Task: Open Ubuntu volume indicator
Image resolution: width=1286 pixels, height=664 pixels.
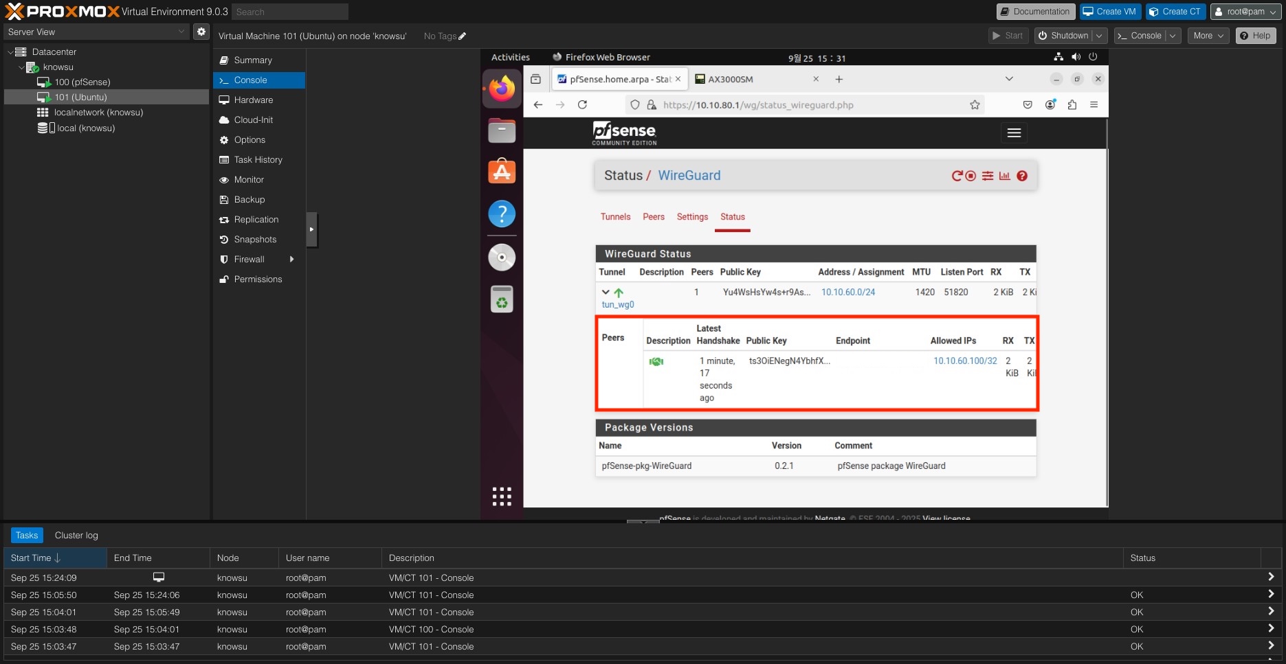Action: [x=1076, y=57]
